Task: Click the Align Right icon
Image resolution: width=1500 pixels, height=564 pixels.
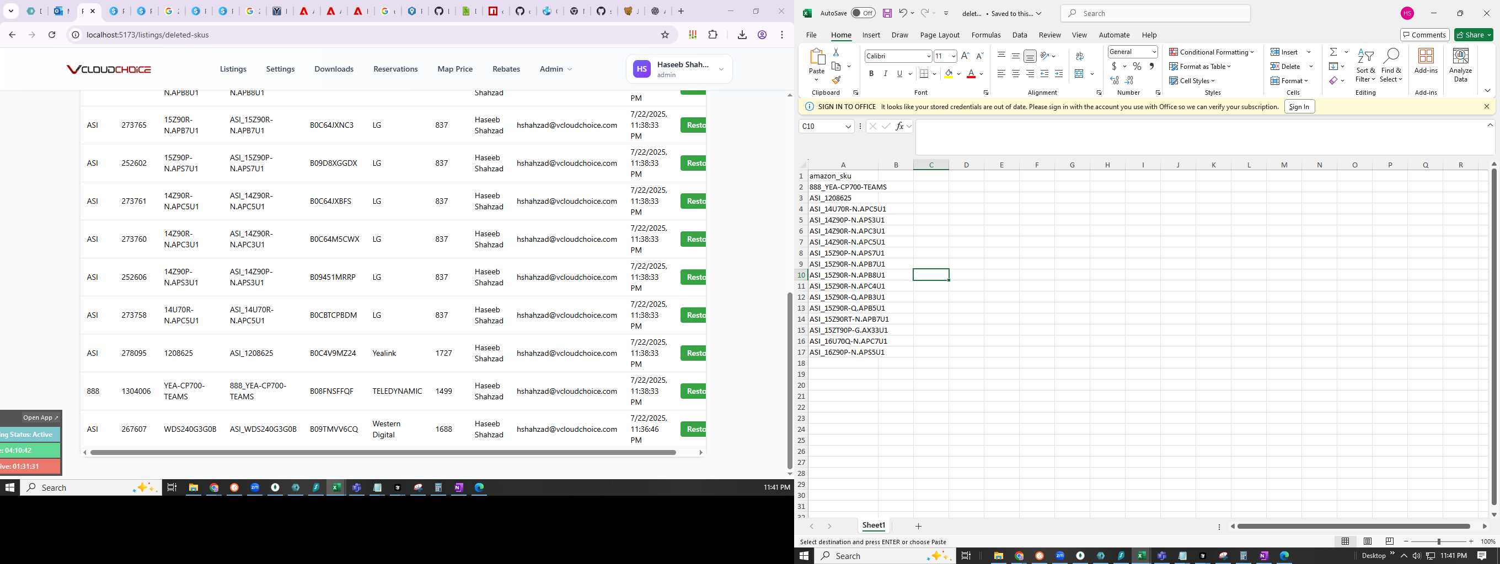Action: tap(1030, 74)
